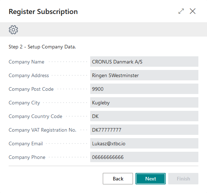Click the Company Address label
This screenshot has width=207, height=193.
29,75
